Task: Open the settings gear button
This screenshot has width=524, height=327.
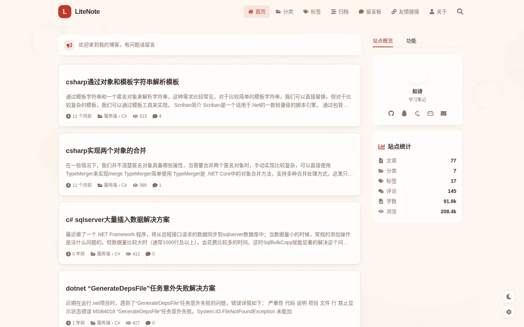Action: (x=509, y=312)
